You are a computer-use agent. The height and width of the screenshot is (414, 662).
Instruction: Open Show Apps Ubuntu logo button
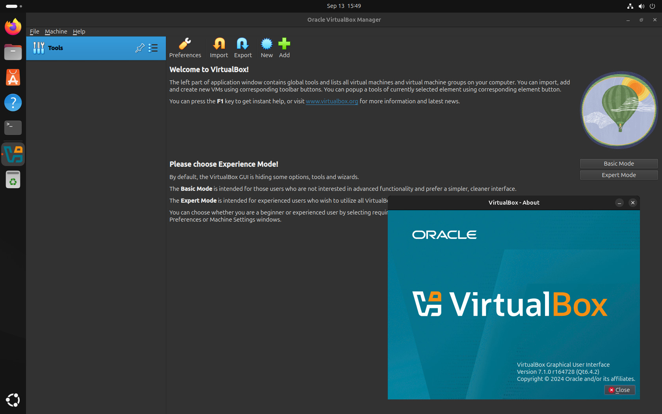point(13,400)
